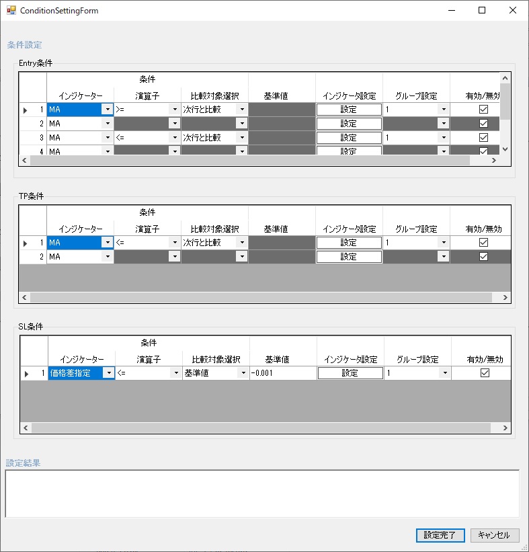Expand 価格差指定 indicator dropdown in SL条件
Screen dimensions: 529x552
point(108,373)
